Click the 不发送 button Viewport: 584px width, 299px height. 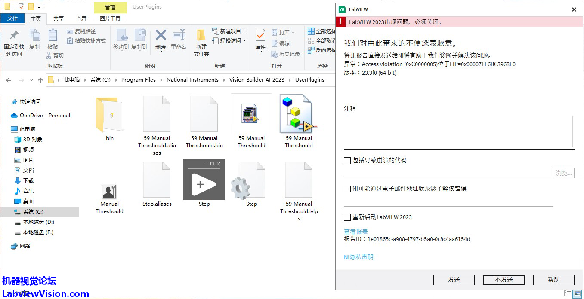[504, 280]
